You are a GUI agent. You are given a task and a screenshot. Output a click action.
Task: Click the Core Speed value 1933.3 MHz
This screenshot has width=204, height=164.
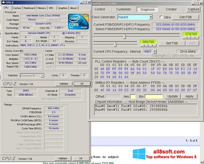pos(31,55)
